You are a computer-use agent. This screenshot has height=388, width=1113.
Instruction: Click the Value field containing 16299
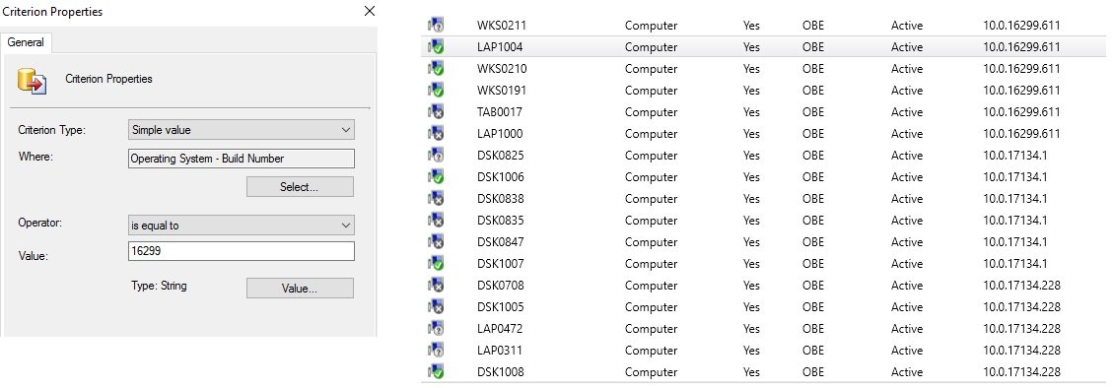point(242,252)
